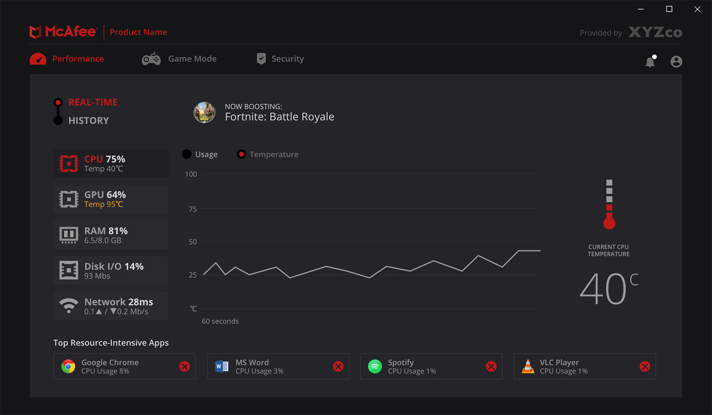The image size is (712, 415).
Task: Click the CPU chip icon
Action: coord(69,164)
